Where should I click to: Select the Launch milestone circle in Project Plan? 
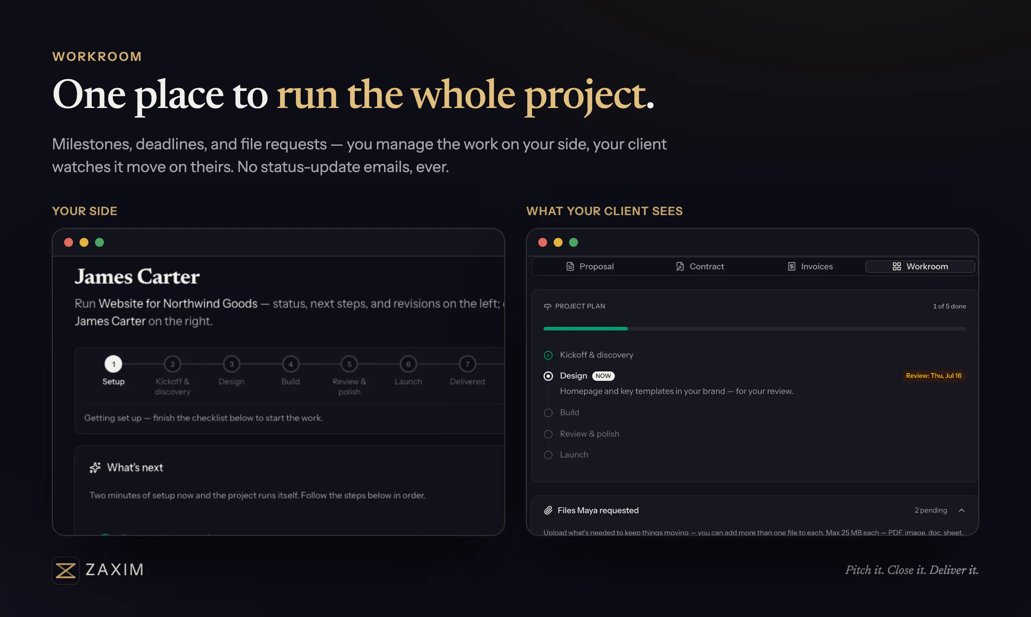548,455
